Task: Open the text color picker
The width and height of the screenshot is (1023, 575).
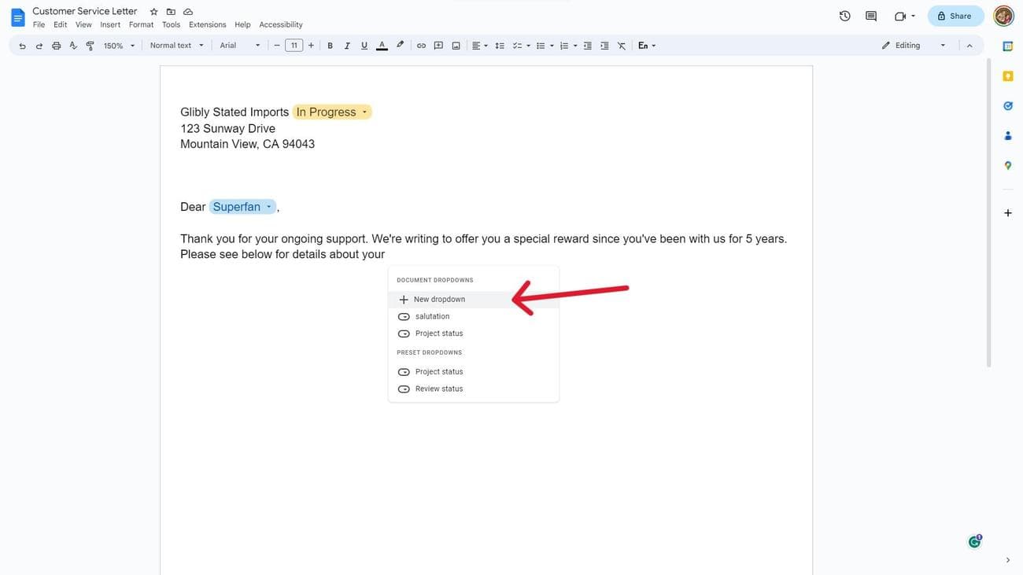Action: coord(382,46)
